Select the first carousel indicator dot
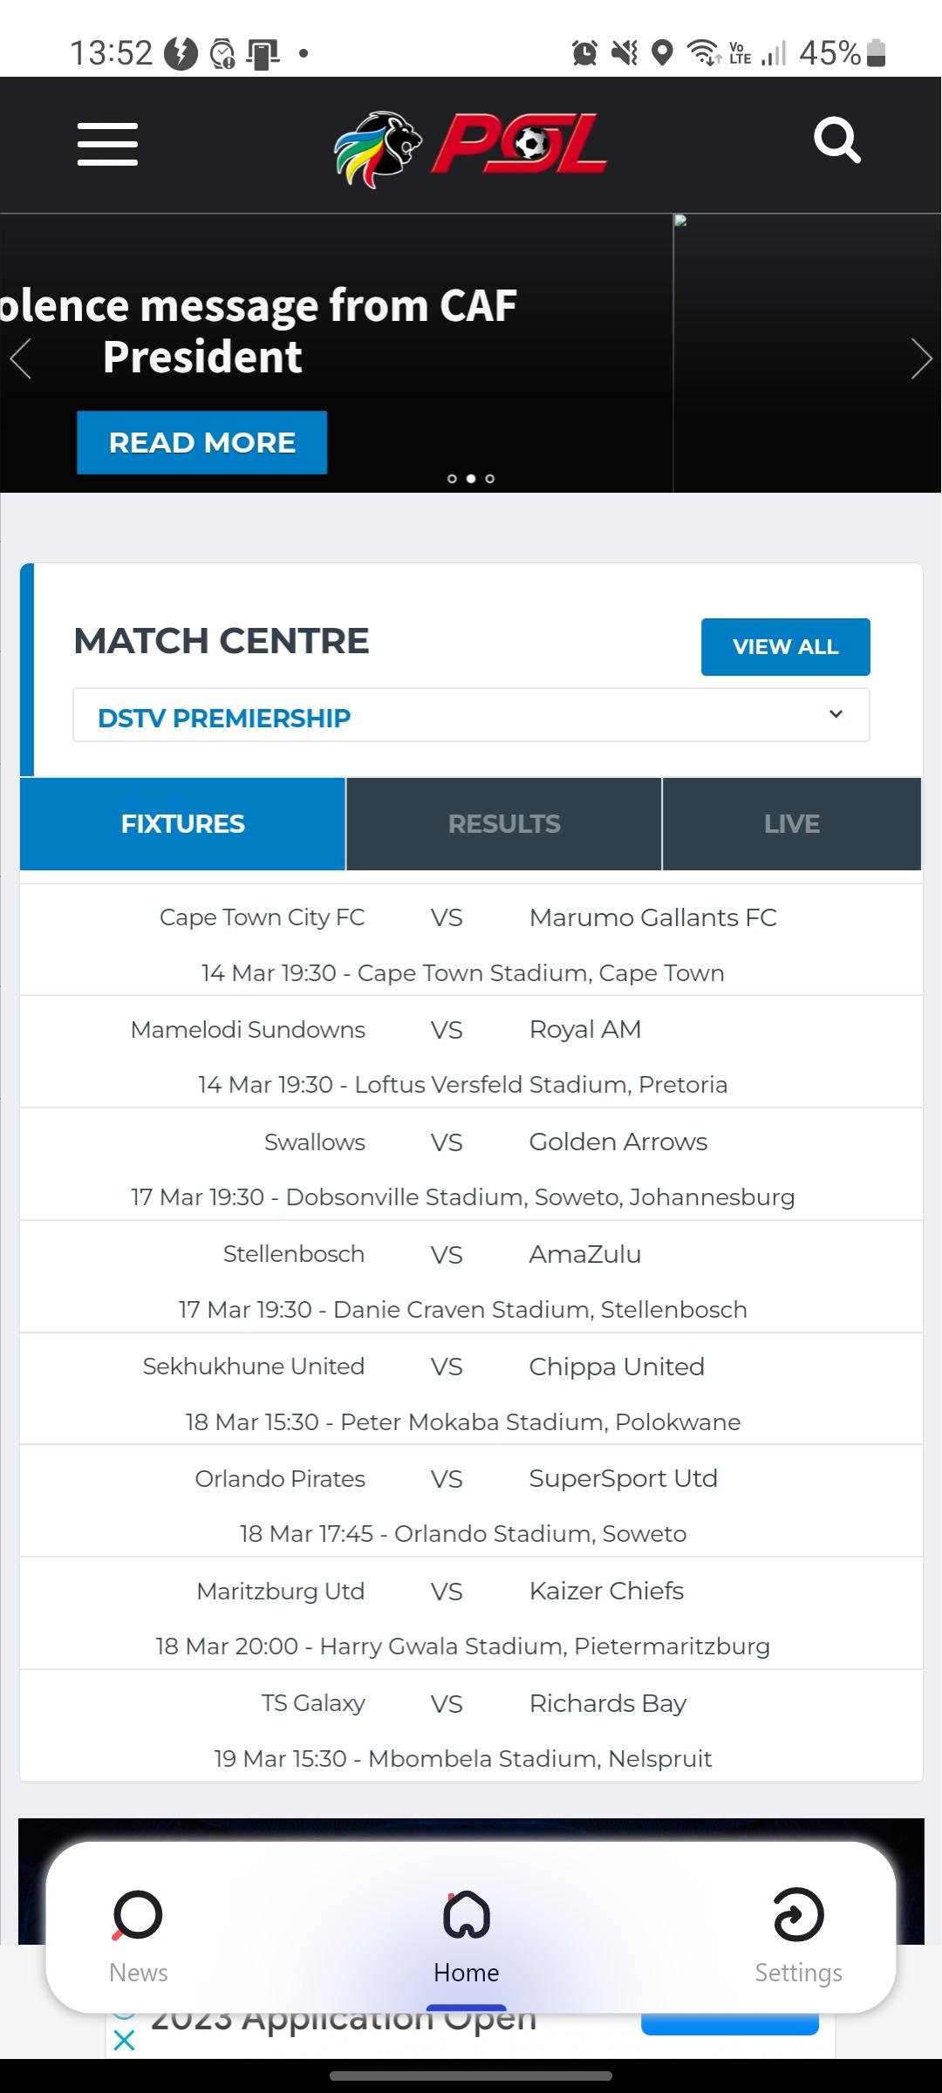This screenshot has width=942, height=2093. click(452, 479)
